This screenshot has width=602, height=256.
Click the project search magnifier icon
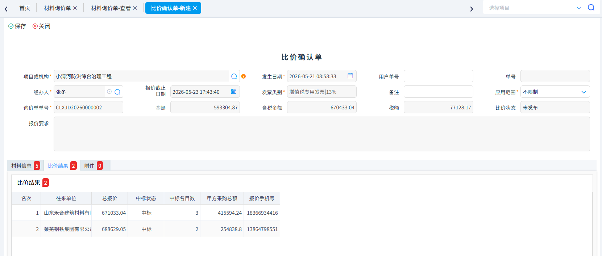pos(234,76)
